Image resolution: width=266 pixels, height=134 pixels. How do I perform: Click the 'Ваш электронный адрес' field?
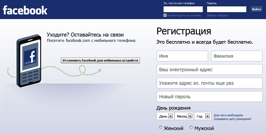[209, 70]
